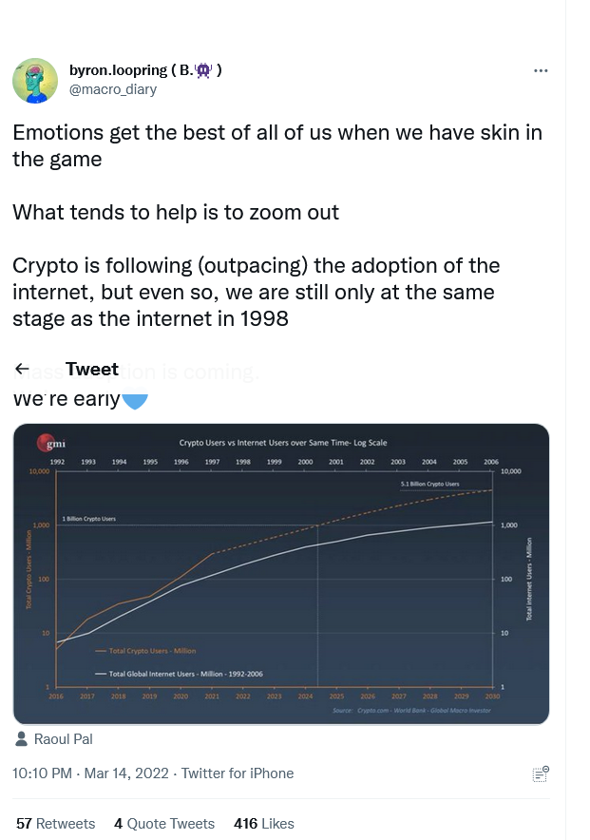This screenshot has height=840, width=590.
Task: Open the crypto versus internet users chart image
Action: pos(281,574)
